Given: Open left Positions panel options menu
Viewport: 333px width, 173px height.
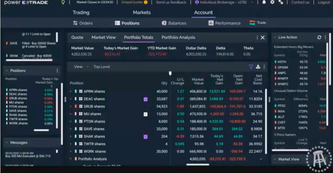Looking at the screenshot, I should point(57,71).
